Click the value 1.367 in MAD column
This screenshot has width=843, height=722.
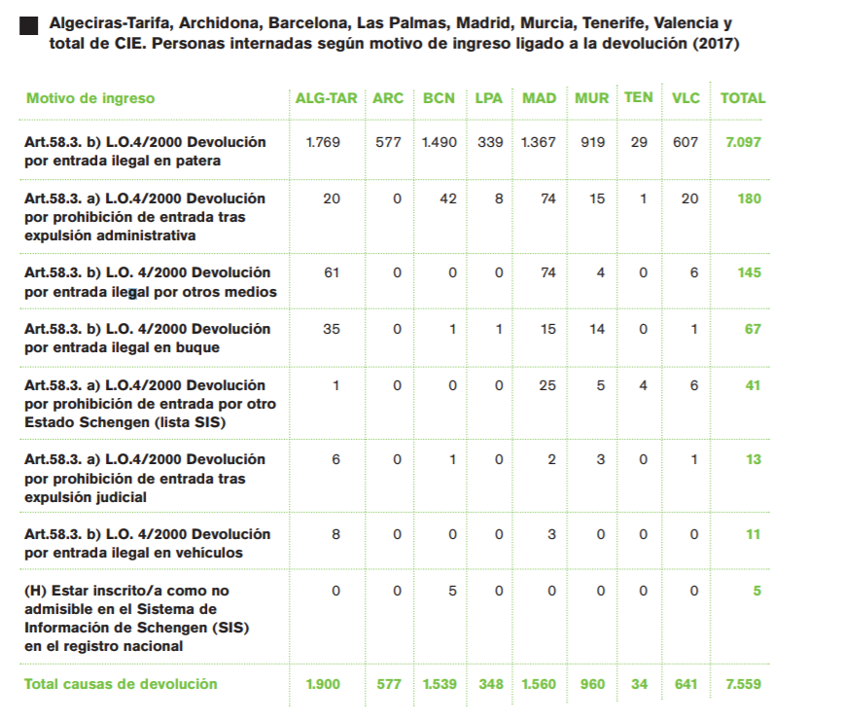[x=538, y=142]
